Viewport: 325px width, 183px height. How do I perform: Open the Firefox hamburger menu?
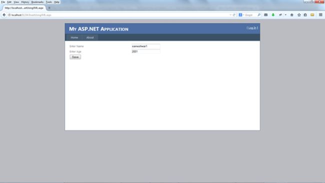320,15
